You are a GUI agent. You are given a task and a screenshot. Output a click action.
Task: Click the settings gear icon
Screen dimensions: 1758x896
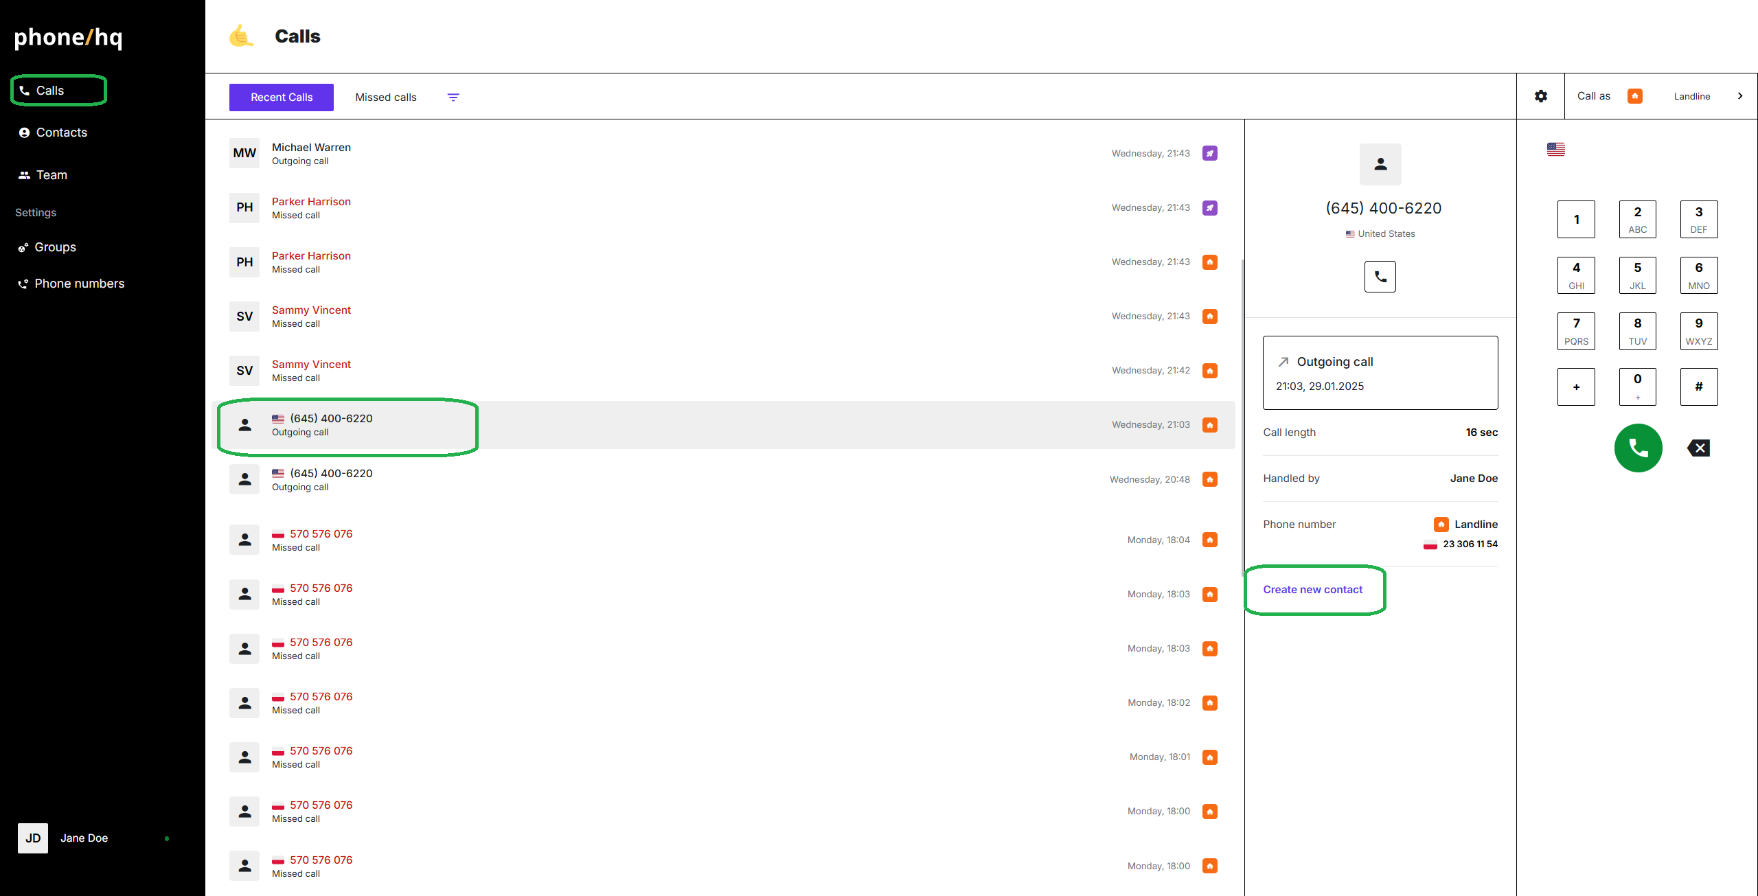[1540, 96]
